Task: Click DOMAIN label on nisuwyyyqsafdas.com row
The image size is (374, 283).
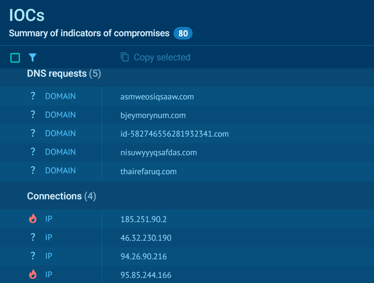Action: [x=60, y=152]
